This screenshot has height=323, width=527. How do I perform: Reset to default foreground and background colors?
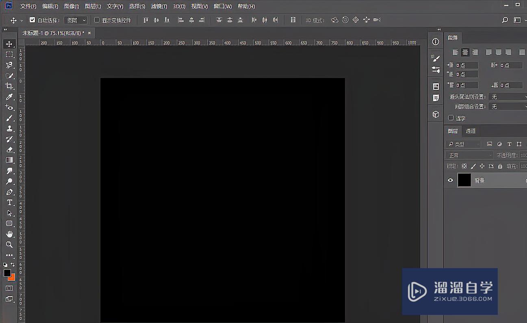[5, 264]
